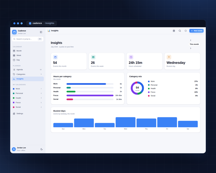Toggle the Social calendar color box
This screenshot has height=173, width=216.
point(14,107)
